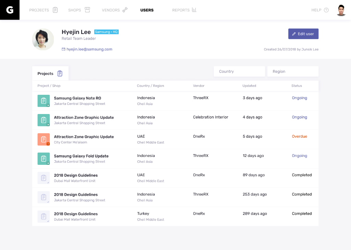Image resolution: width=351 pixels, height=250 pixels.
Task: Click the green icon for Indonesia Attraction Zone update
Action: (44, 120)
